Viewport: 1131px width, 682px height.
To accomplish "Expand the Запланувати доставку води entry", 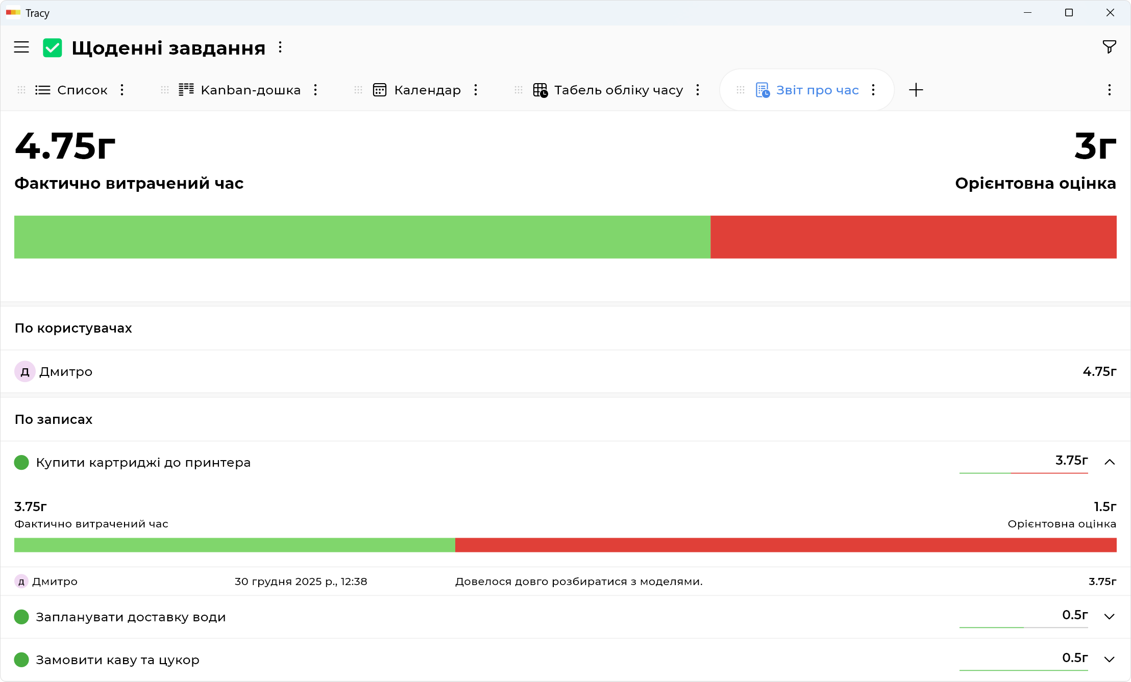I will click(x=1109, y=617).
